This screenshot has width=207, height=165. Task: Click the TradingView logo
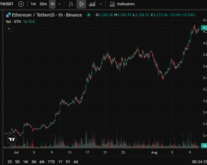pos(12,139)
